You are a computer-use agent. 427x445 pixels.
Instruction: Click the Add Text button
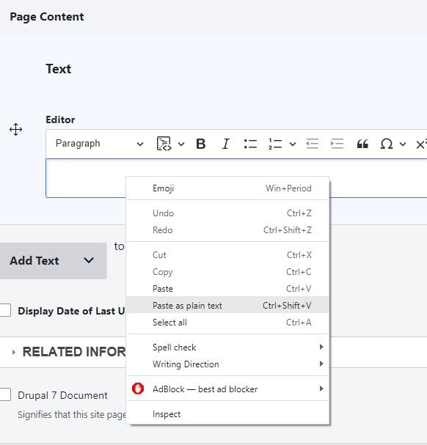[x=53, y=260]
